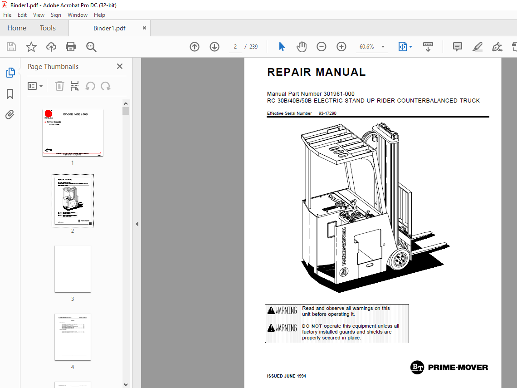Go to next page arrow
The width and height of the screenshot is (517, 388).
[215, 47]
